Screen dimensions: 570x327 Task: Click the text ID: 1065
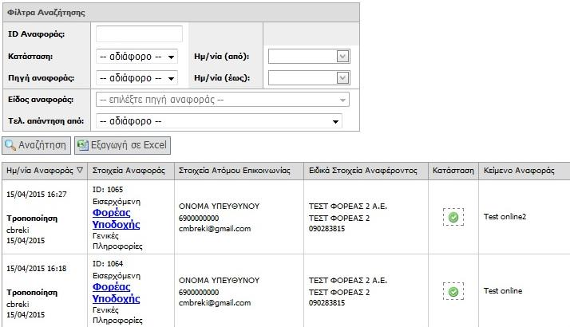108,190
